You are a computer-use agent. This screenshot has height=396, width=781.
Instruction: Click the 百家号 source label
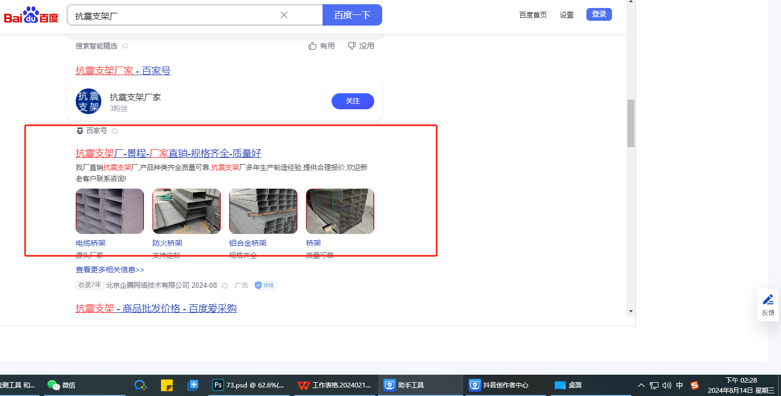97,131
